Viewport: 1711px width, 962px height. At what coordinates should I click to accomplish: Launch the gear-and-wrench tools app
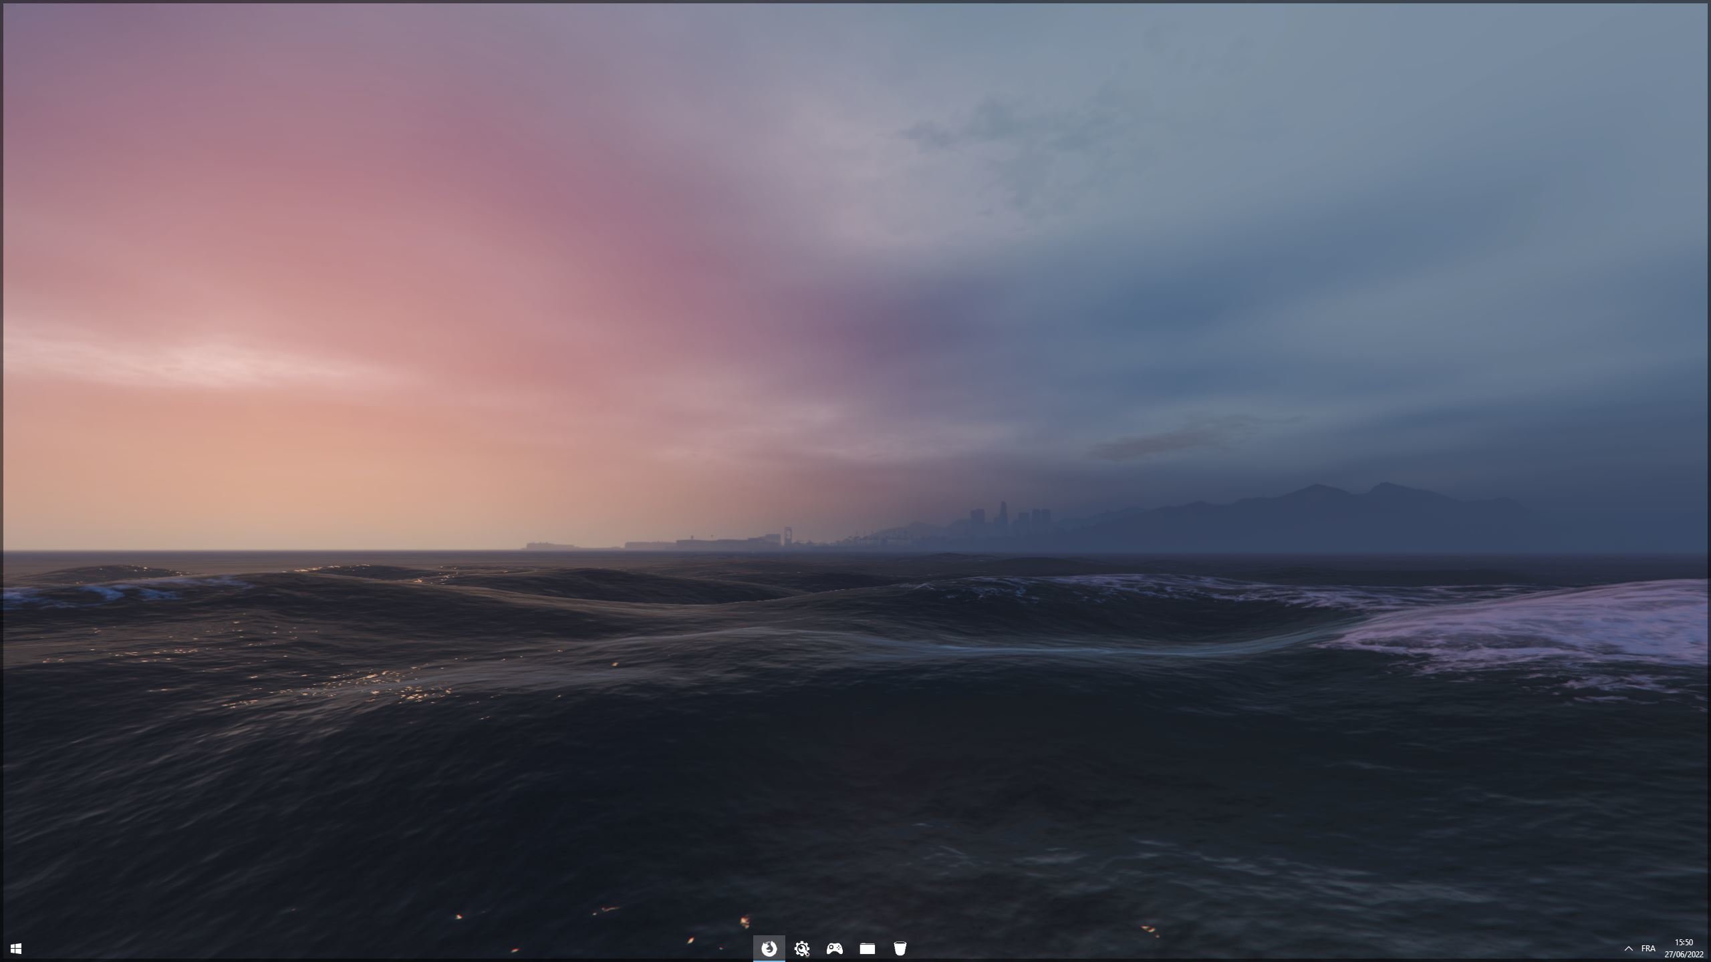(801, 949)
